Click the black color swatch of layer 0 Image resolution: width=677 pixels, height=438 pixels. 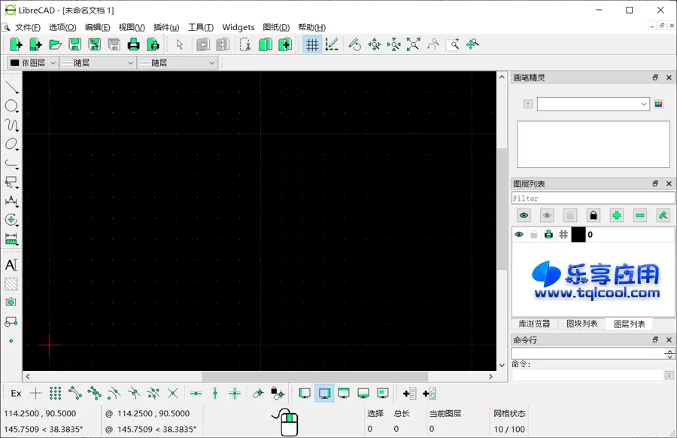click(578, 234)
